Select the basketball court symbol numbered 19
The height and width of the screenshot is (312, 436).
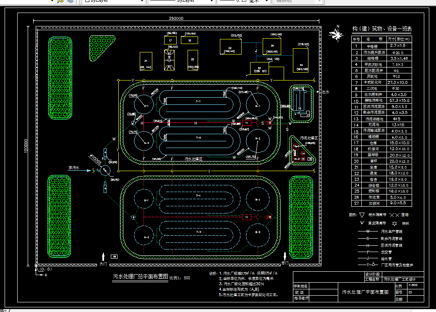click(x=169, y=60)
